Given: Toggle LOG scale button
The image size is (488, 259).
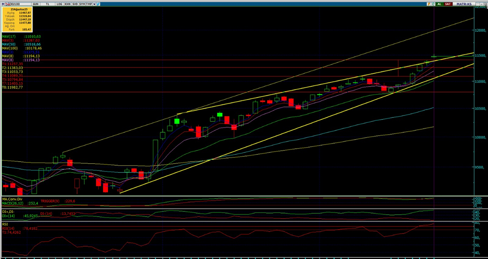Looking at the screenshot, I should click(x=60, y=3).
